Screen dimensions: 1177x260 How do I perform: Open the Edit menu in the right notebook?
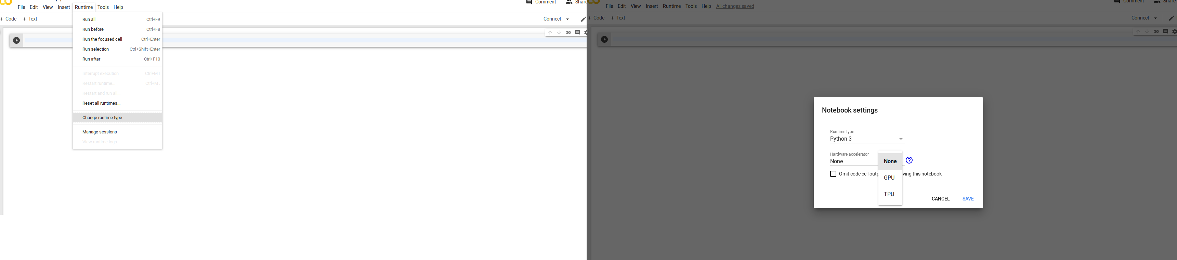coord(622,6)
